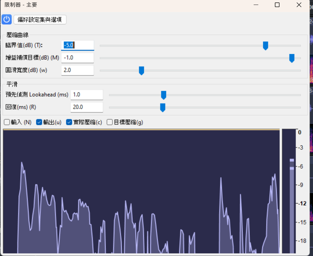The image size is (313, 256).
Task: Enable the 輸入 (N) checkbox
Action: 7,122
